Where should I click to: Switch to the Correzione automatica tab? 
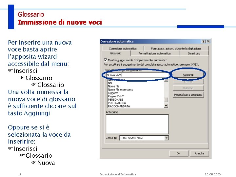(123, 49)
